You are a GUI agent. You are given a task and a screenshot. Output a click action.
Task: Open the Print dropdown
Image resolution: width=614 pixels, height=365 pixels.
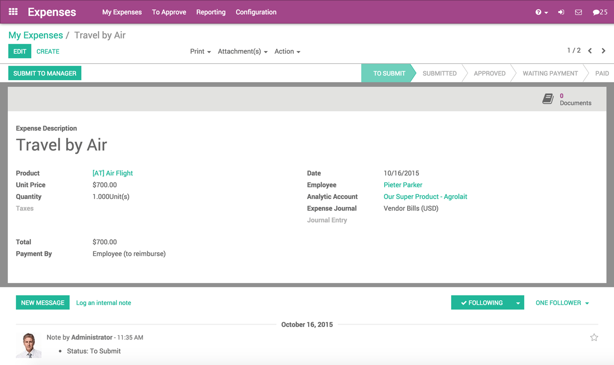200,51
